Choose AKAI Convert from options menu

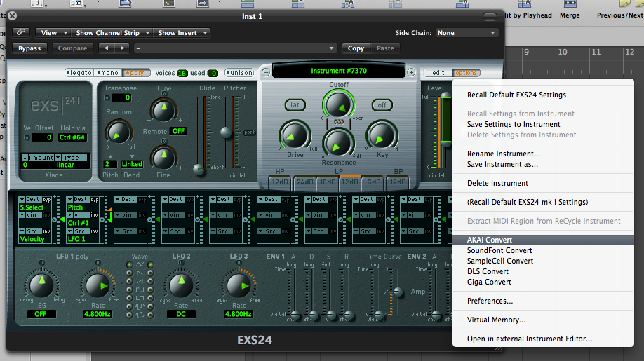[x=490, y=240]
